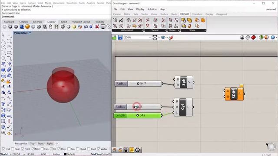Switch to the Viewport Layout toolbar tab
The image size is (278, 156).
point(81,22)
